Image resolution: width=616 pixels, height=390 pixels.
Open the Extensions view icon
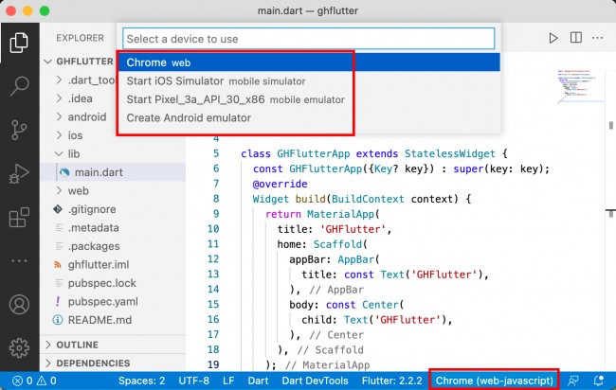coord(19,219)
